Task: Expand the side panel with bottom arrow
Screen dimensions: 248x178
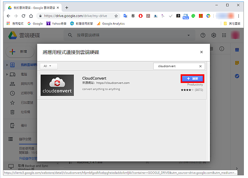Action: click(x=237, y=168)
